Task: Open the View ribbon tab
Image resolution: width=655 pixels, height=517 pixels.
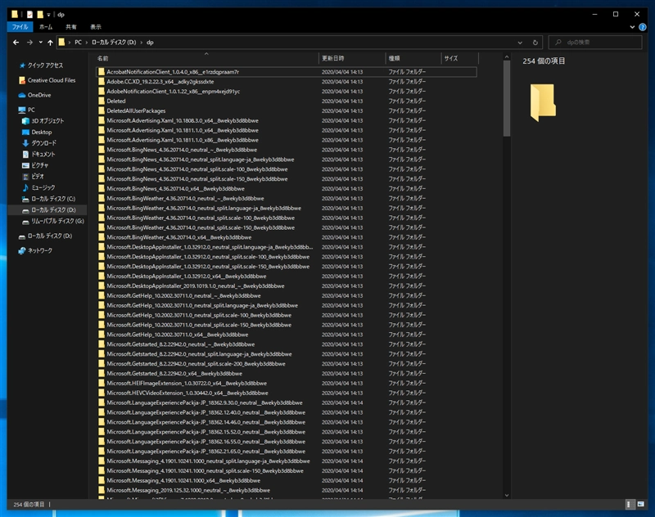Action: (96, 27)
